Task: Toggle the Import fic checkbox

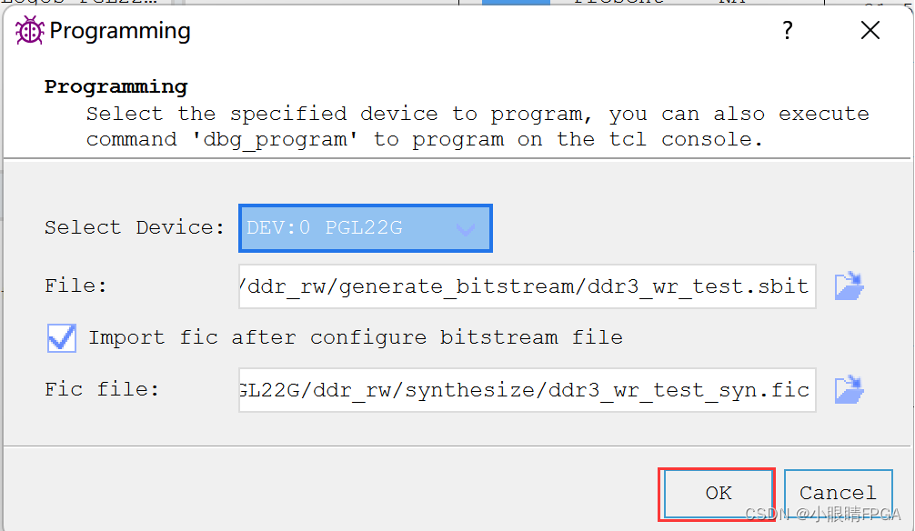Action: (x=62, y=338)
